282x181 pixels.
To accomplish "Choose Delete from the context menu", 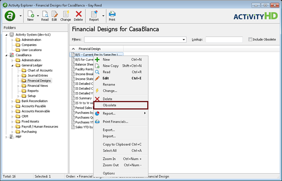I will point(121,99).
